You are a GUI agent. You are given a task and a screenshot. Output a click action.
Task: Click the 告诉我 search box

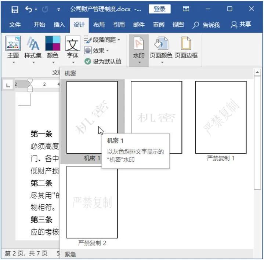(x=206, y=25)
